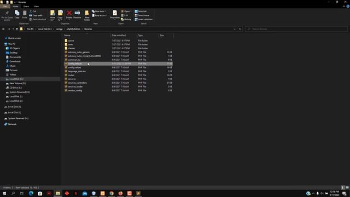Click the search box field
This screenshot has width=350, height=197.
tap(296, 29)
